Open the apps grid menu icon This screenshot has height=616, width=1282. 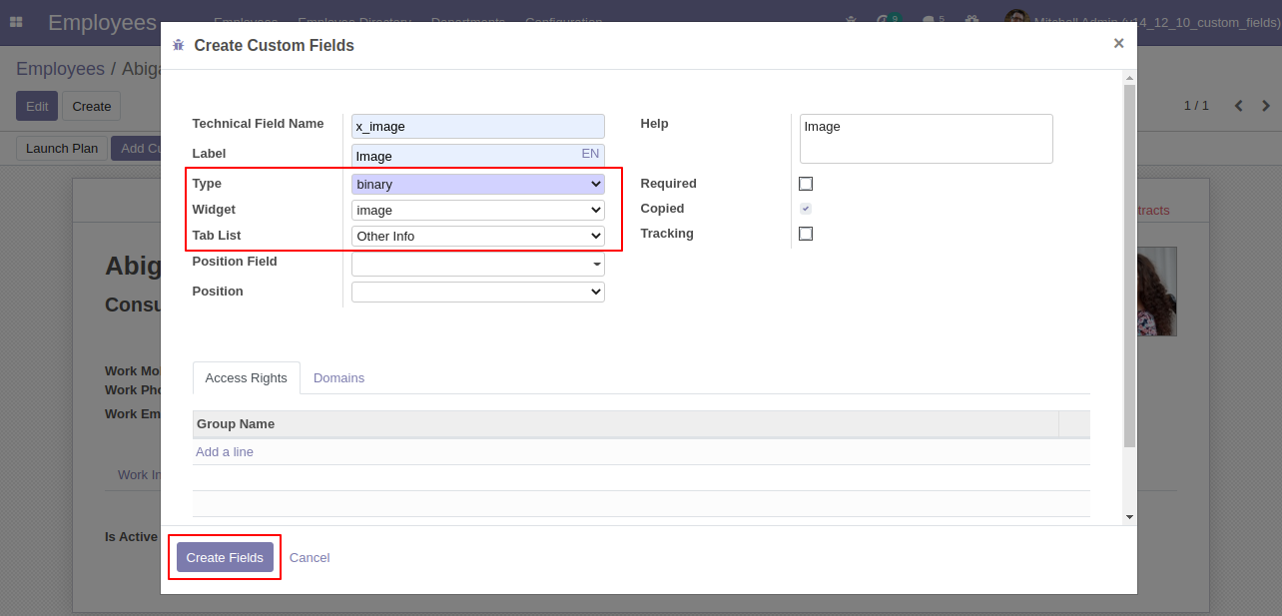(x=16, y=22)
